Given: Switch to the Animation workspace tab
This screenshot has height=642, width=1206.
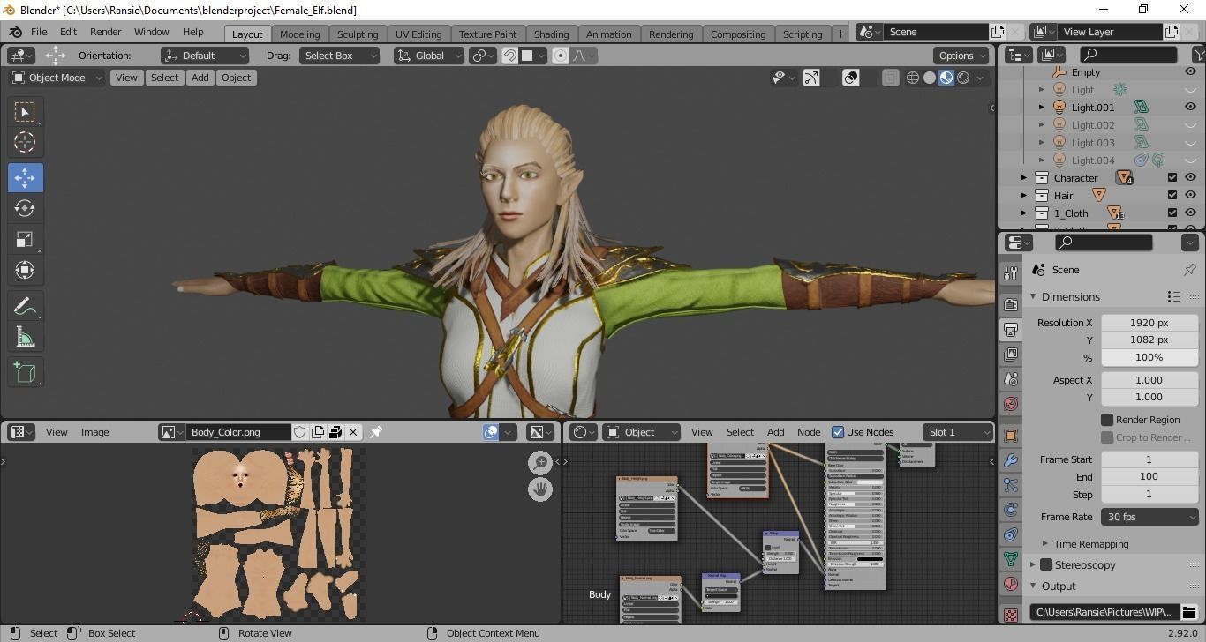Looking at the screenshot, I should pos(609,34).
